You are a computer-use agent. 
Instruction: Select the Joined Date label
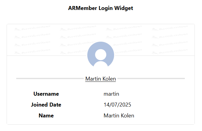pyautogui.click(x=46, y=105)
